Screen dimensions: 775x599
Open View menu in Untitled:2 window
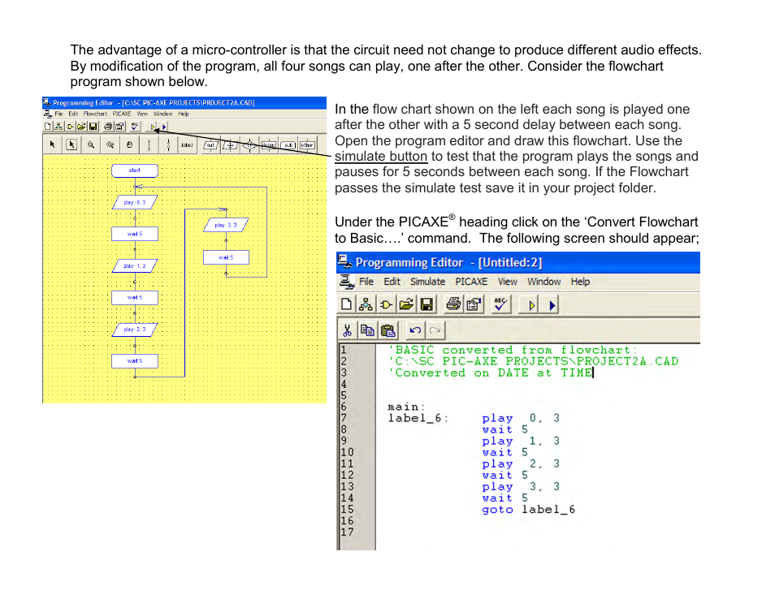coord(508,282)
